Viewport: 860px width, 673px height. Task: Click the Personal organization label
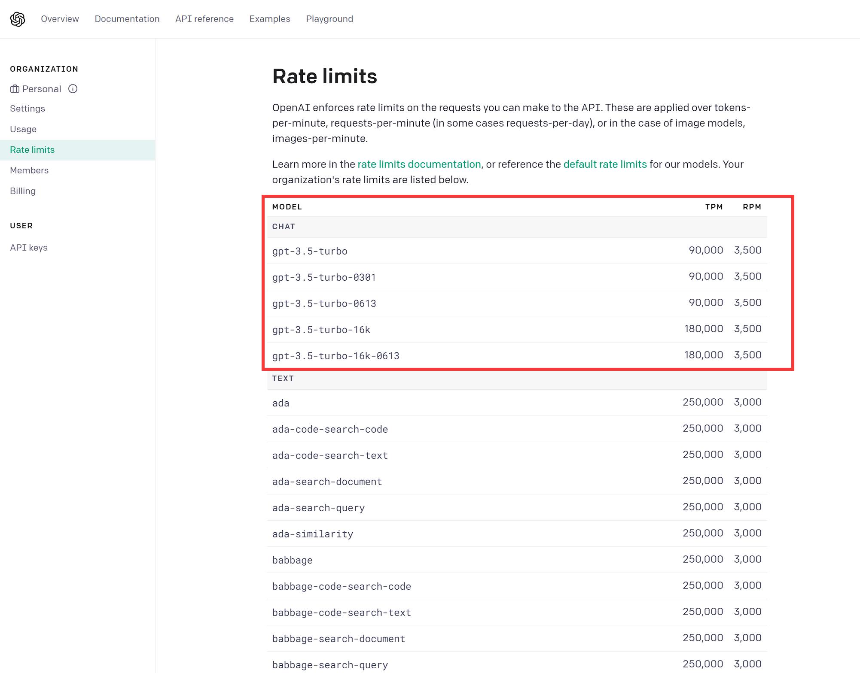click(x=42, y=89)
